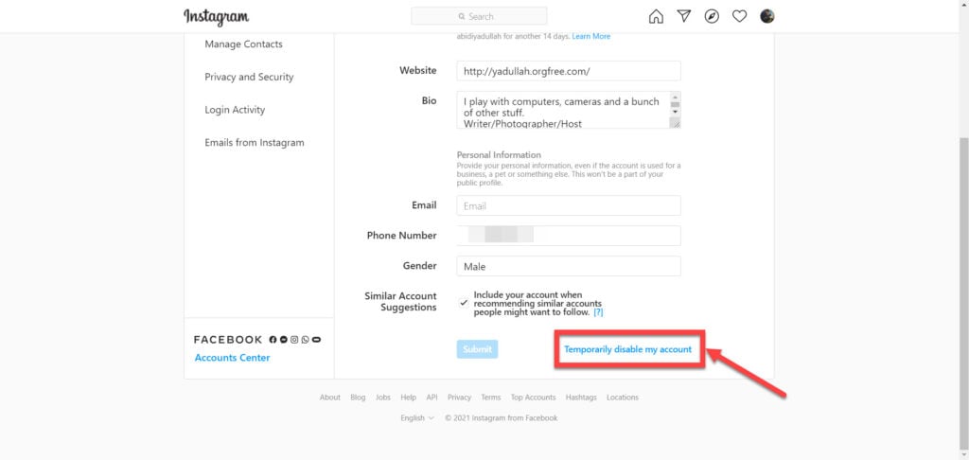The image size is (969, 460).
Task: Open Privacy and Security settings
Action: (249, 78)
